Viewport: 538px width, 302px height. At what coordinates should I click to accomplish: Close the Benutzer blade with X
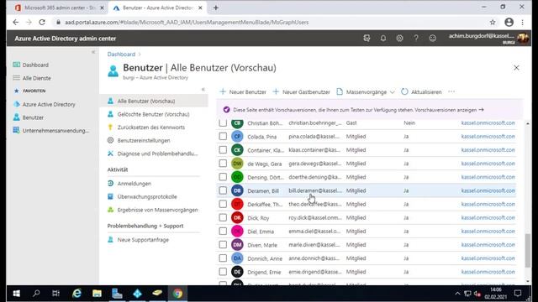click(x=516, y=68)
